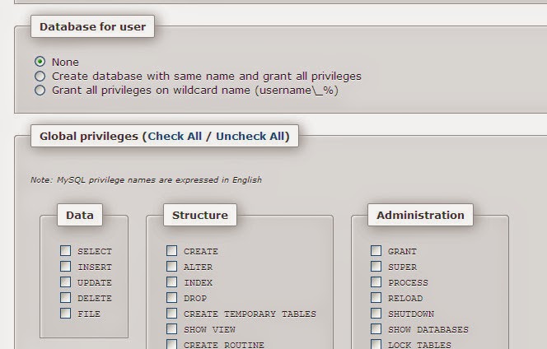
Task: Select the None database option
Action: [40, 62]
